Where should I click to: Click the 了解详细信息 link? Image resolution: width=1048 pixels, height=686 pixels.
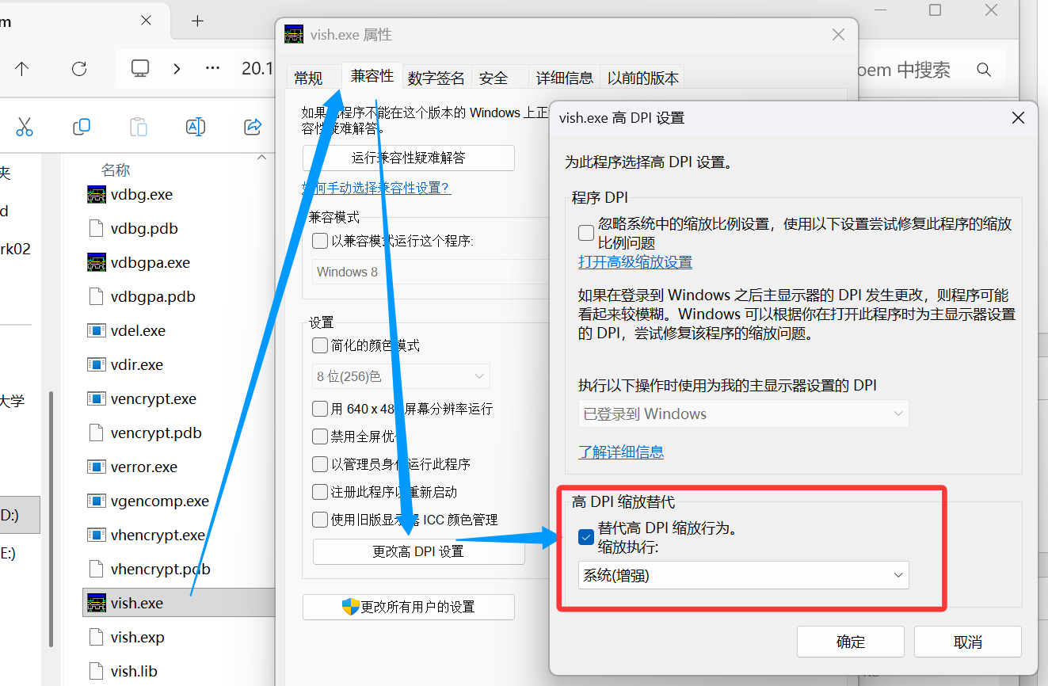coord(621,452)
